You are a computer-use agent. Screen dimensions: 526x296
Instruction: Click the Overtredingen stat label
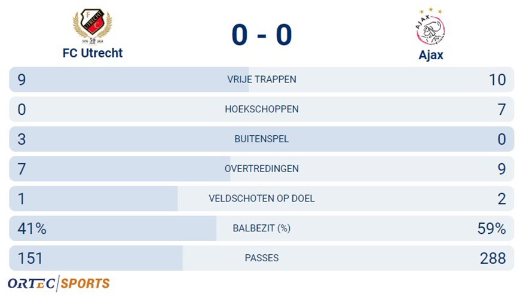coord(262,169)
